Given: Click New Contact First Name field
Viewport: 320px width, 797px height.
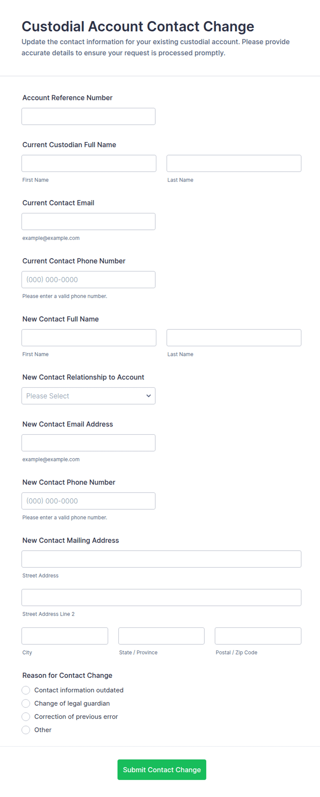Looking at the screenshot, I should 89,338.
